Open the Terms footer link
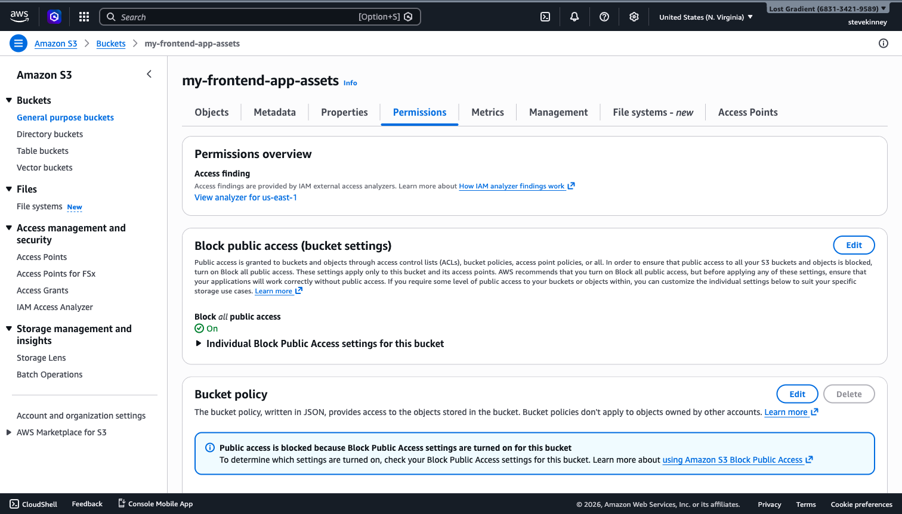902x514 pixels. pyautogui.click(x=806, y=504)
